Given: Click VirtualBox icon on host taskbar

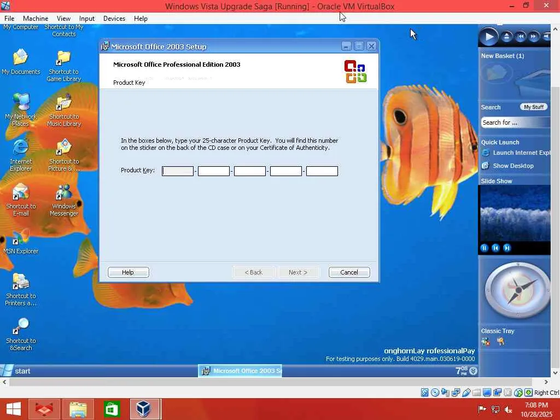Looking at the screenshot, I should pos(144,409).
